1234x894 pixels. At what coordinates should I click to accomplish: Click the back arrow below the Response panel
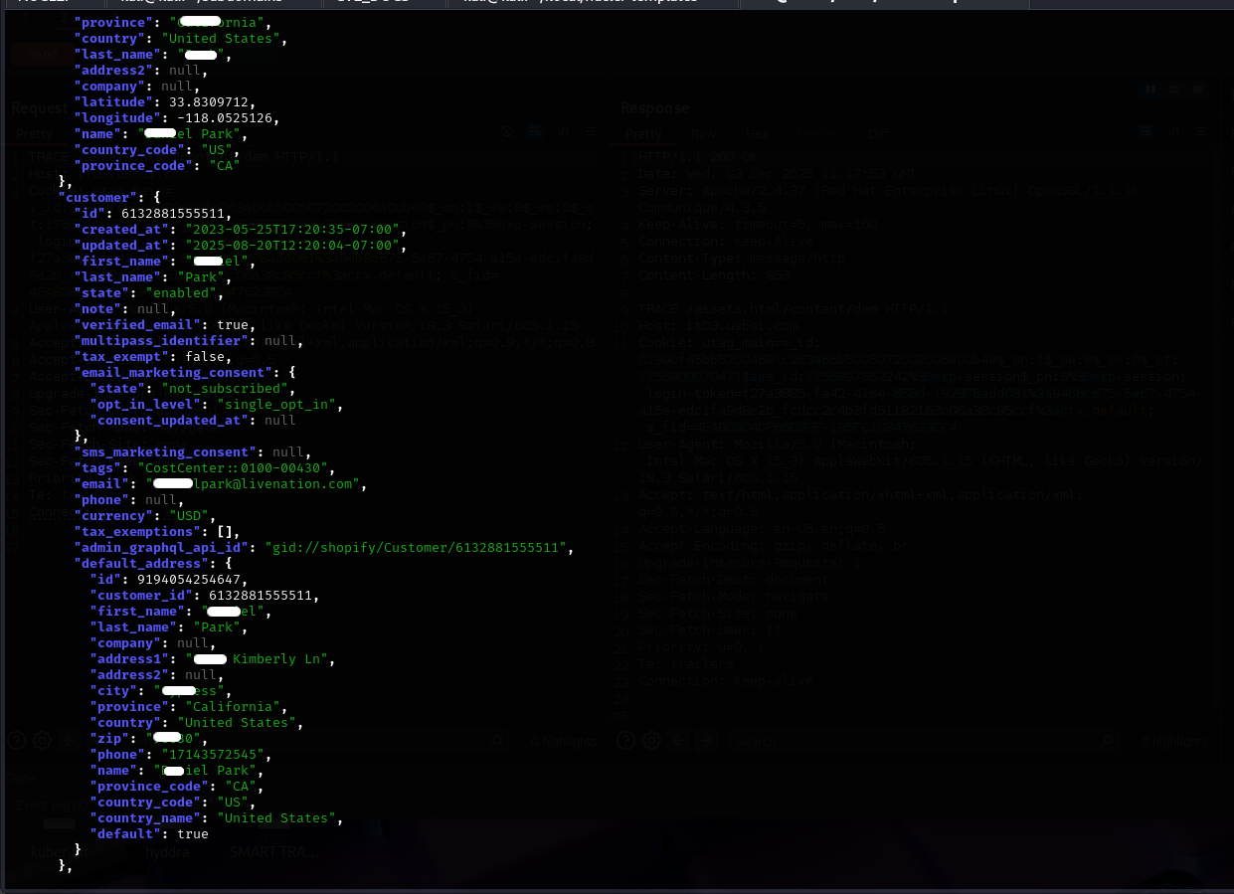(x=681, y=741)
